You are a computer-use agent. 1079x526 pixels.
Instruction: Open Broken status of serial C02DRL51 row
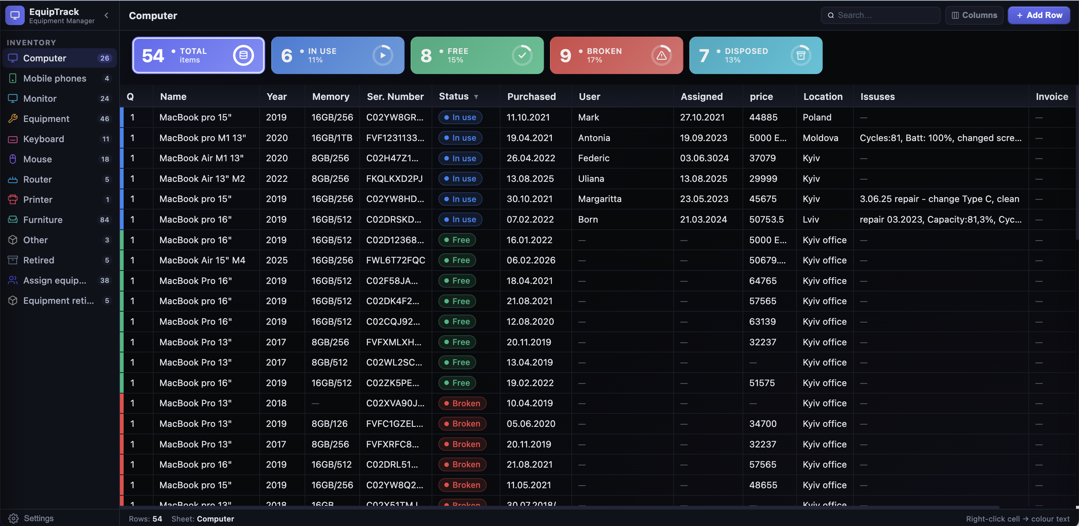pyautogui.click(x=462, y=465)
